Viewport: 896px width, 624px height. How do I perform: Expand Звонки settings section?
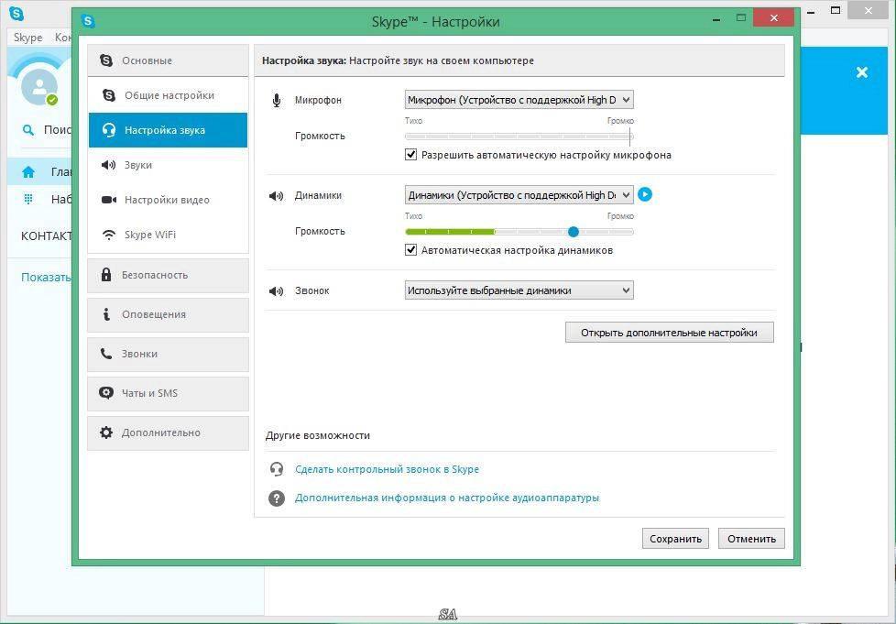[x=168, y=355]
